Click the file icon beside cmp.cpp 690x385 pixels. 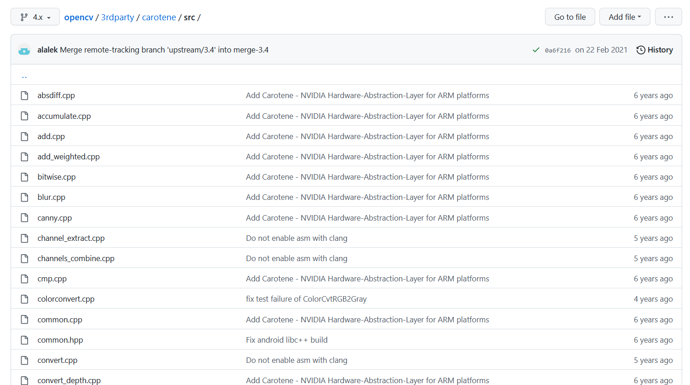[x=24, y=279]
